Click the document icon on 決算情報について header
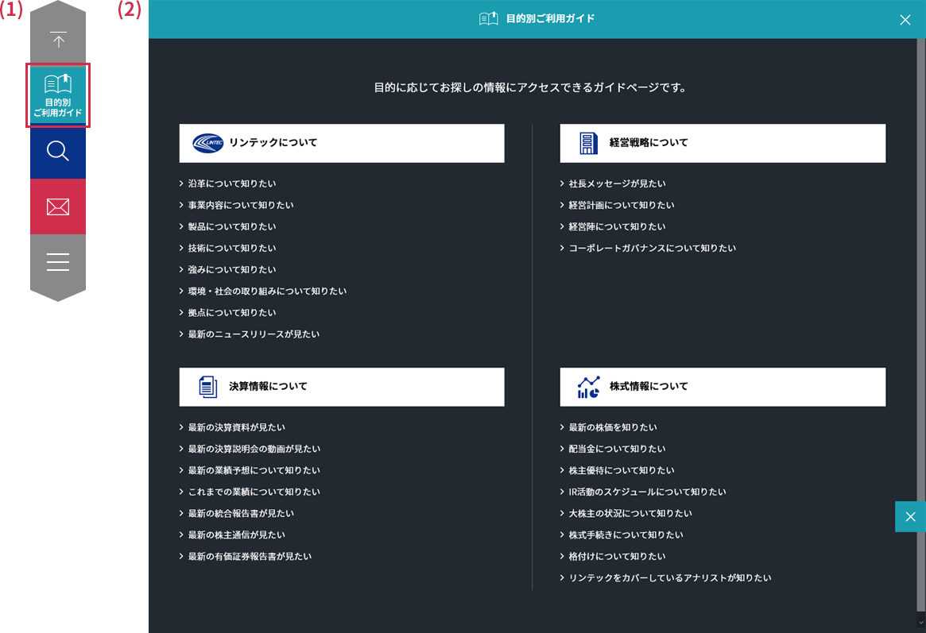The width and height of the screenshot is (926, 633). (x=207, y=387)
